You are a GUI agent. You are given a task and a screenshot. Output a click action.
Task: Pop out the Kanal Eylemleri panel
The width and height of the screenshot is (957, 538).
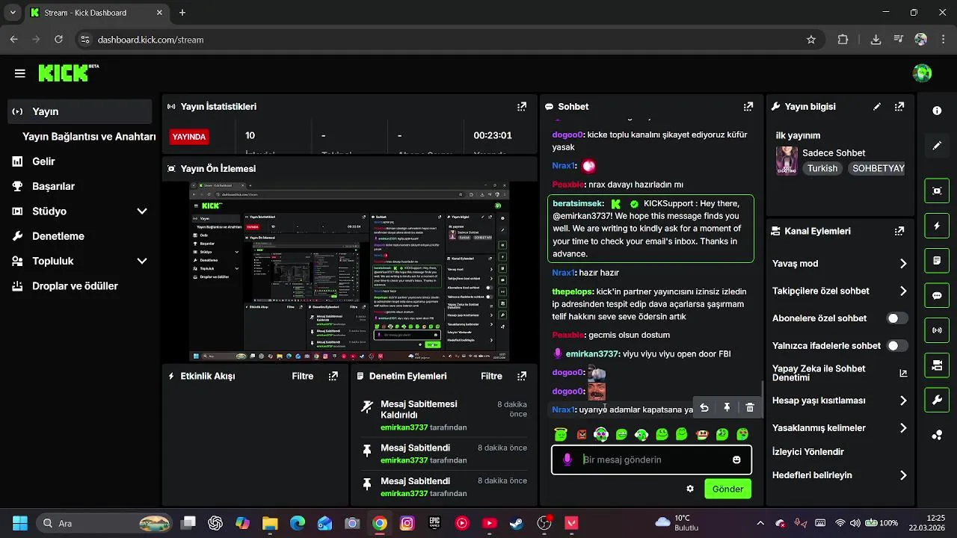[899, 231]
